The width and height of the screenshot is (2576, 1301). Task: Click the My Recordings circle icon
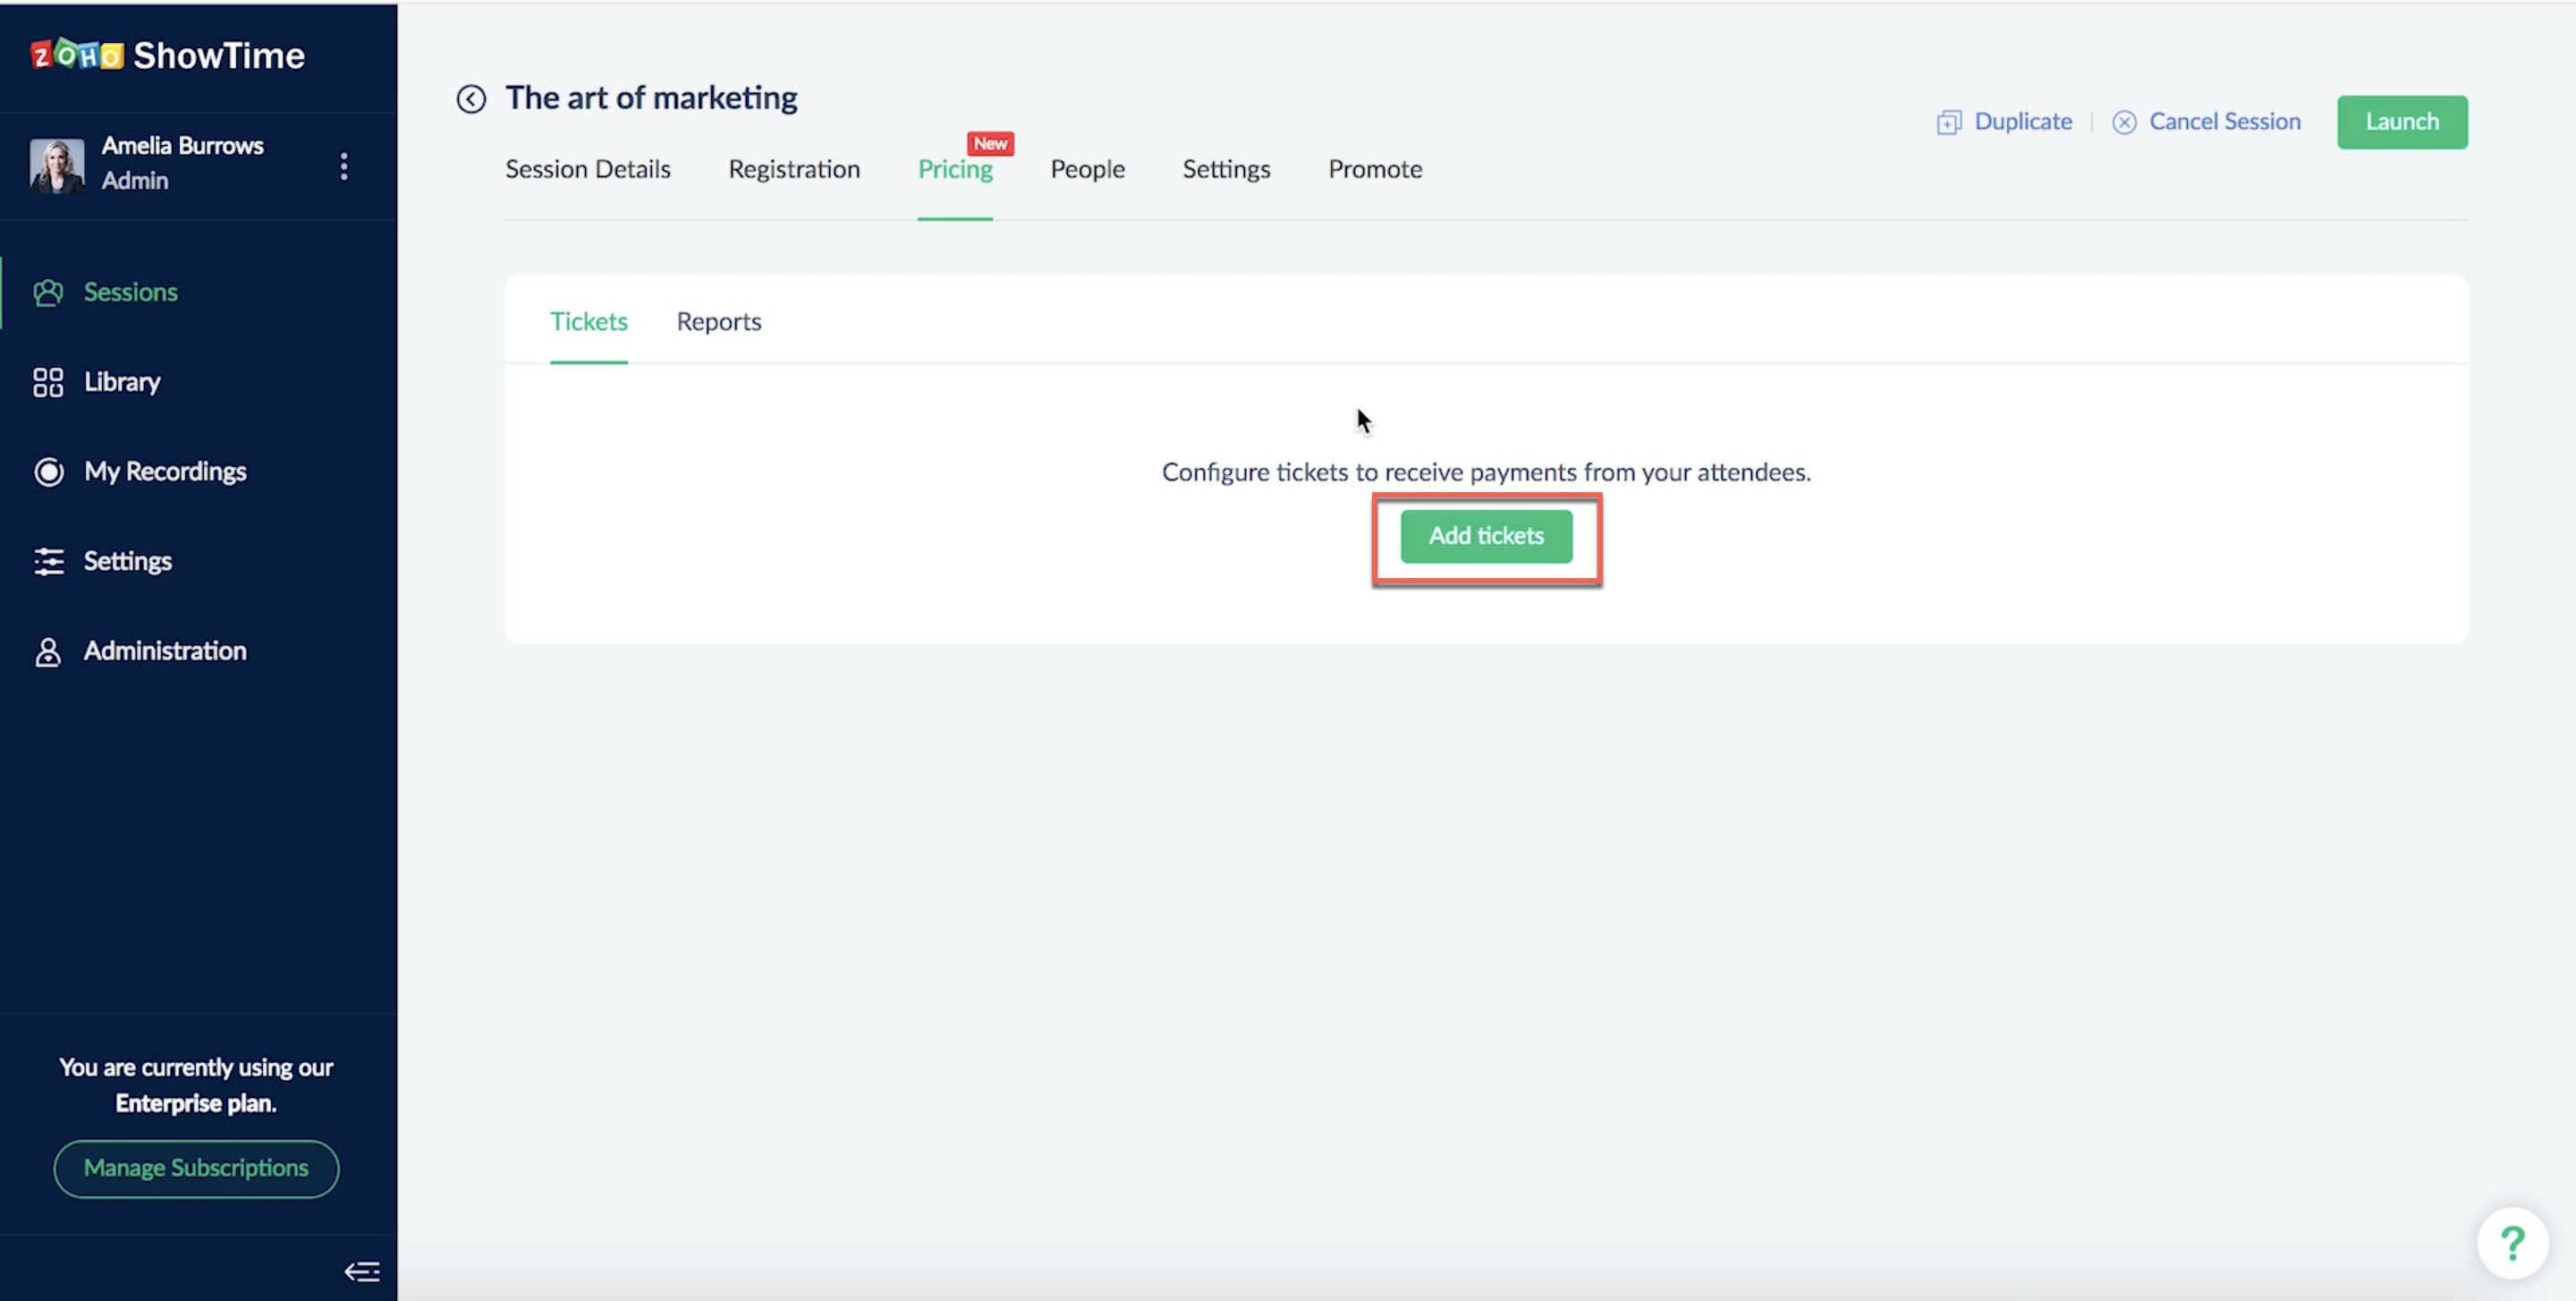point(48,472)
